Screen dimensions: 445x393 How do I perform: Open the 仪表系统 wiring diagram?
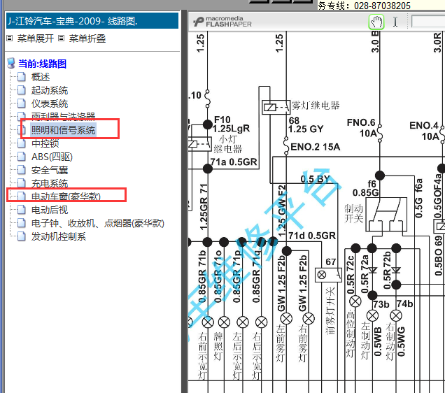point(50,103)
